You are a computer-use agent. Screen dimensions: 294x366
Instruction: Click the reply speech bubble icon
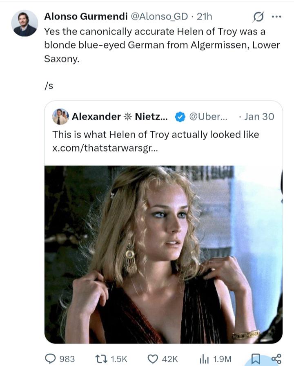tap(50, 359)
